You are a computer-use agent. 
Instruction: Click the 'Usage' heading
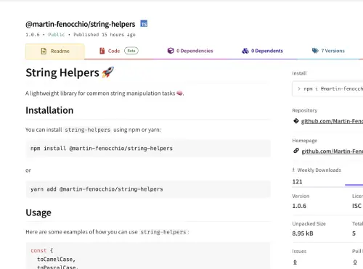(x=38, y=212)
